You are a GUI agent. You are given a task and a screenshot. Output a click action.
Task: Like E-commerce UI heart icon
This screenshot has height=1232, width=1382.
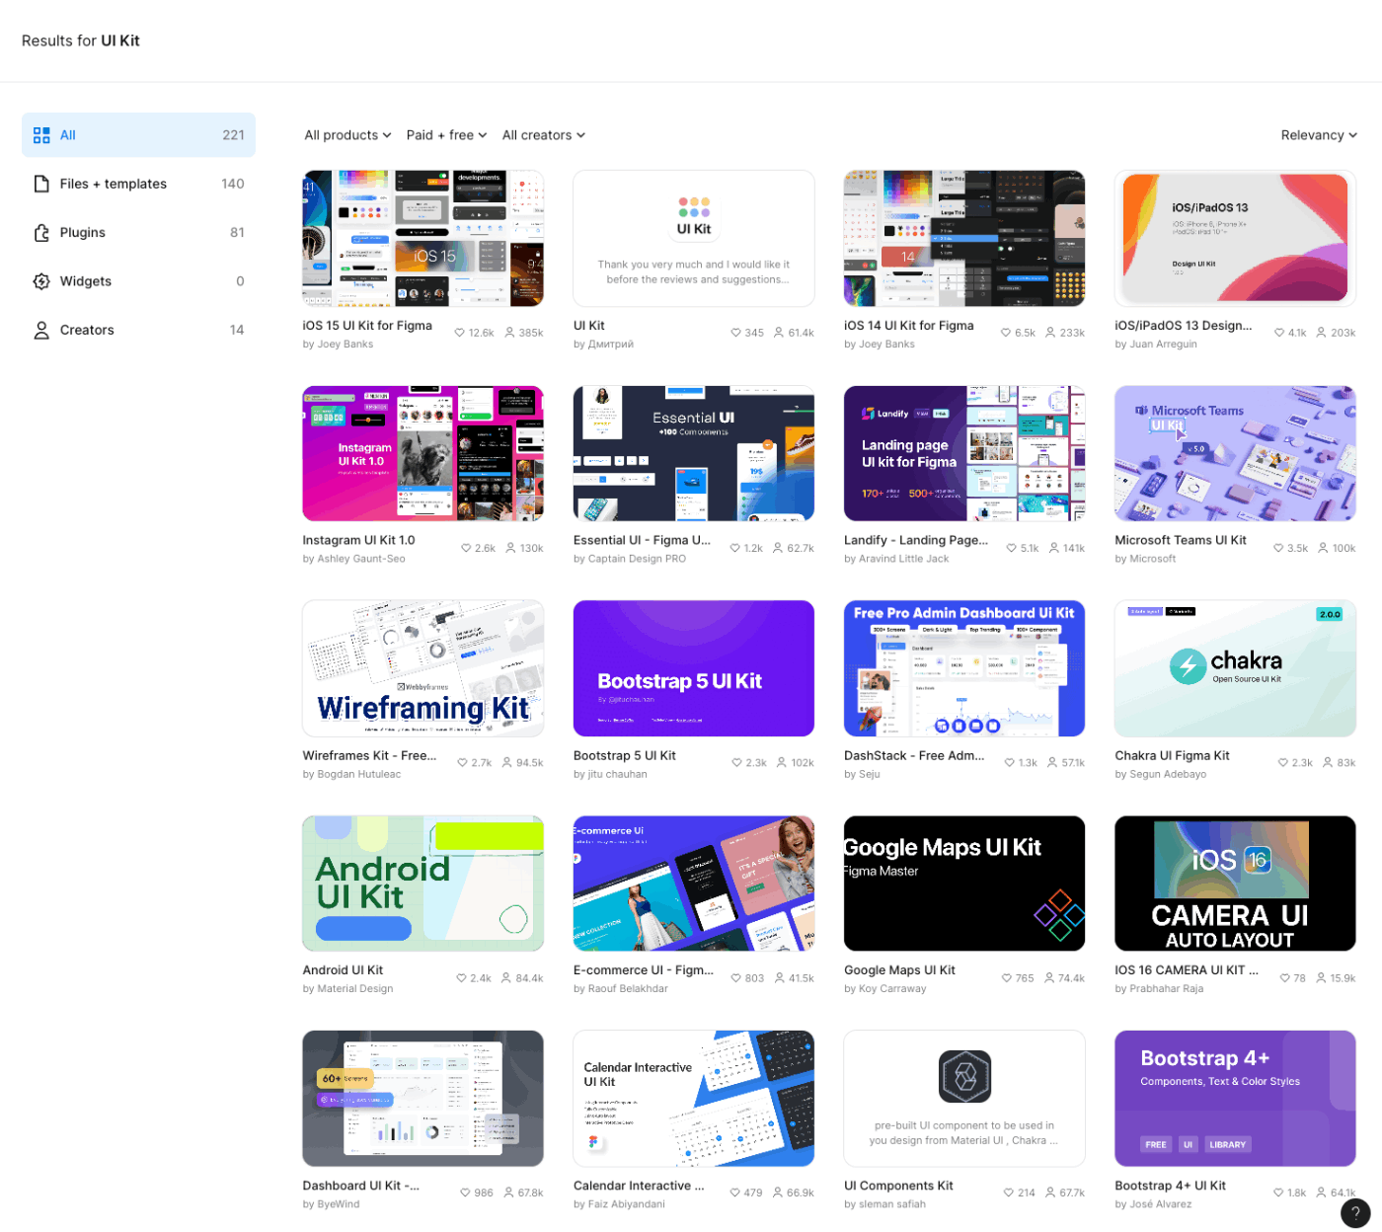coord(736,978)
